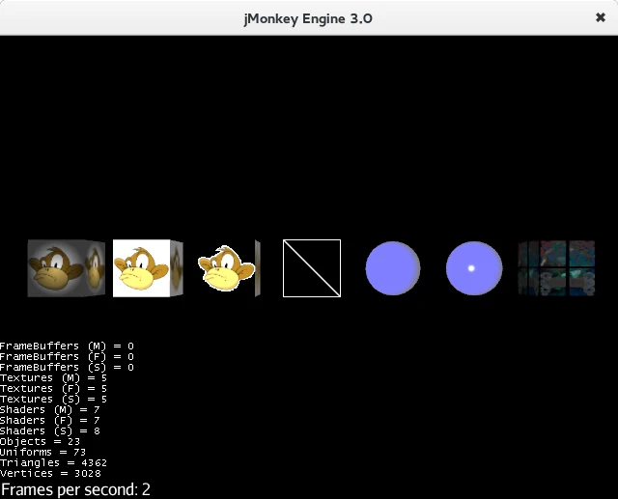Click the Uniforms = 73 stat line
Image resolution: width=618 pixels, height=499 pixels.
[43, 453]
